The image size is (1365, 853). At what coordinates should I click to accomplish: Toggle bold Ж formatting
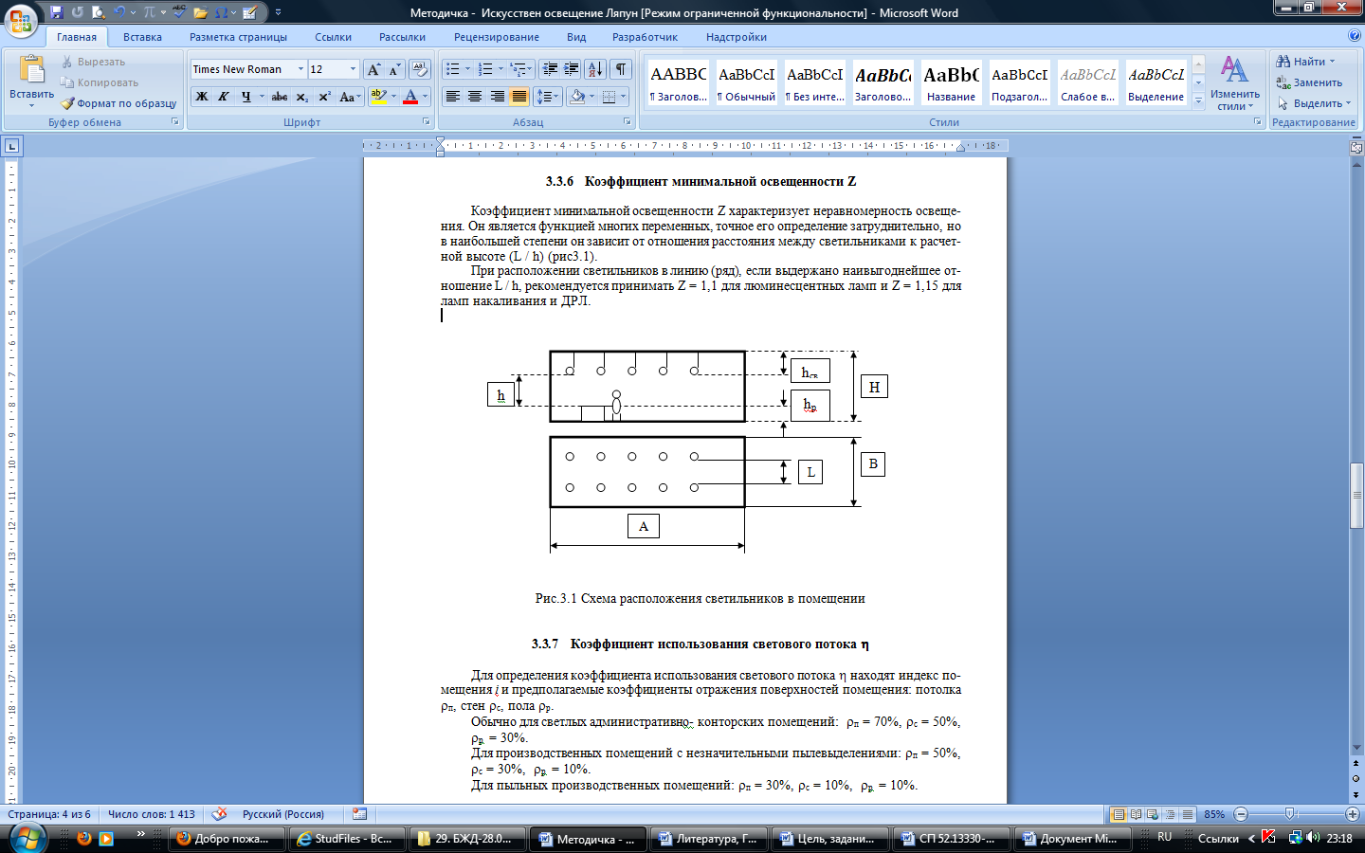(201, 97)
